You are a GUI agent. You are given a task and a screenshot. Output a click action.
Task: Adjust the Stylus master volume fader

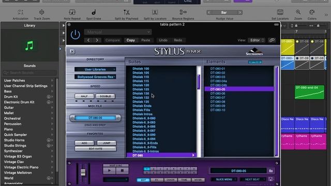click(x=83, y=172)
